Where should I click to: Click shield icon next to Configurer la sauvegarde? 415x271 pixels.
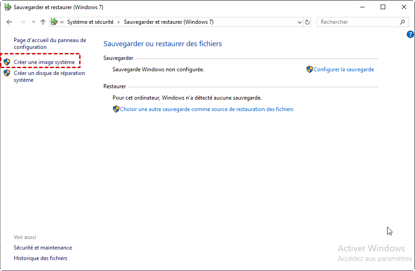pos(310,69)
